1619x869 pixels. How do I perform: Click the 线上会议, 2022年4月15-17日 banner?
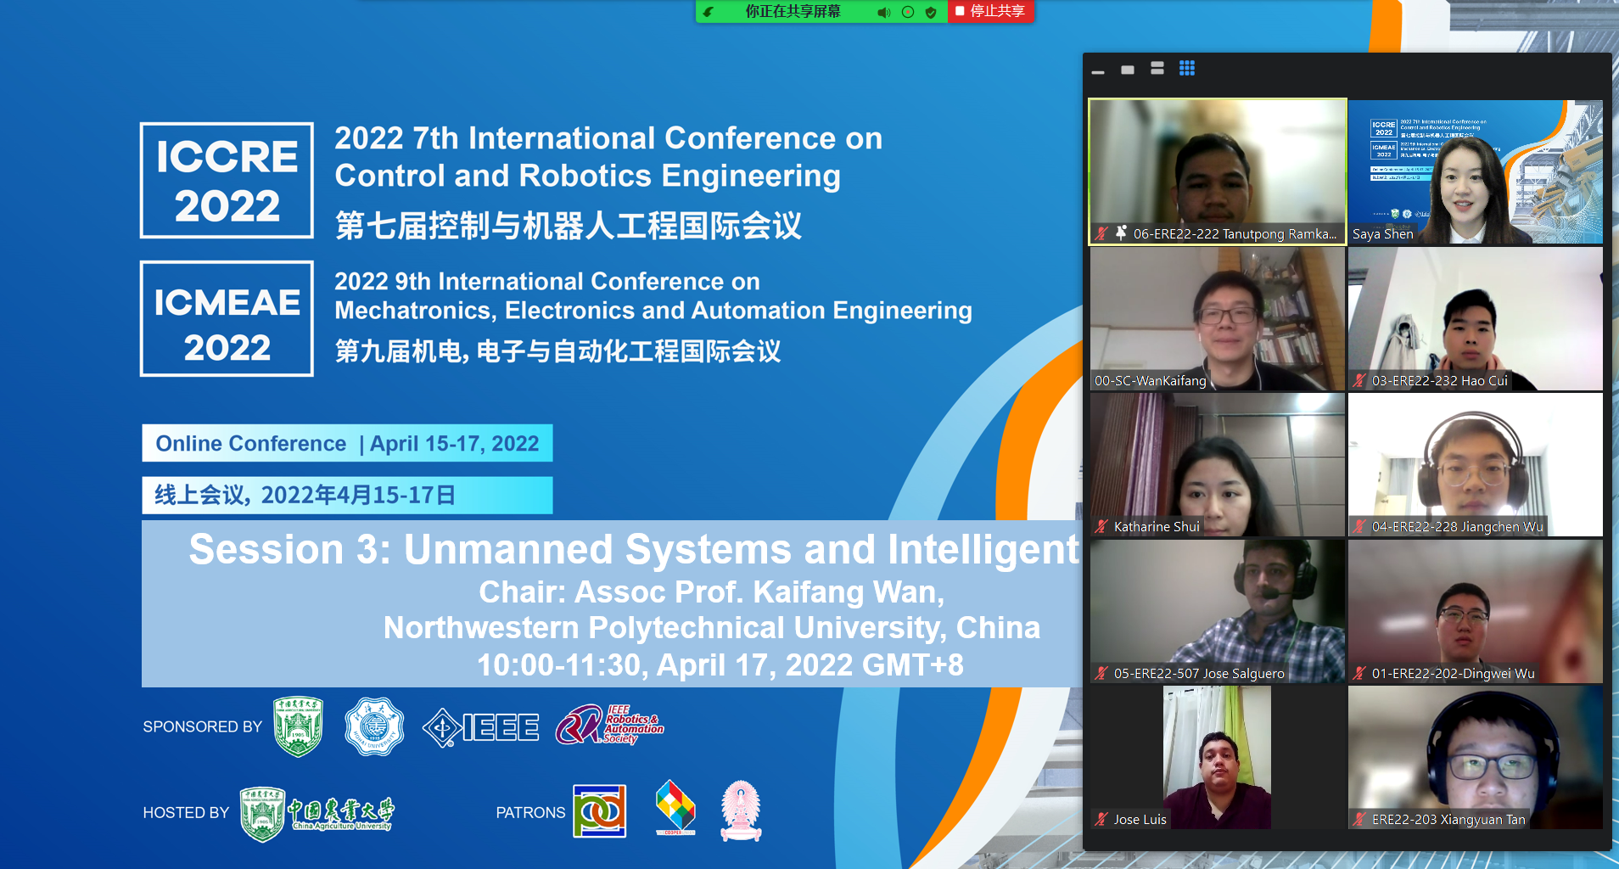pyautogui.click(x=347, y=495)
